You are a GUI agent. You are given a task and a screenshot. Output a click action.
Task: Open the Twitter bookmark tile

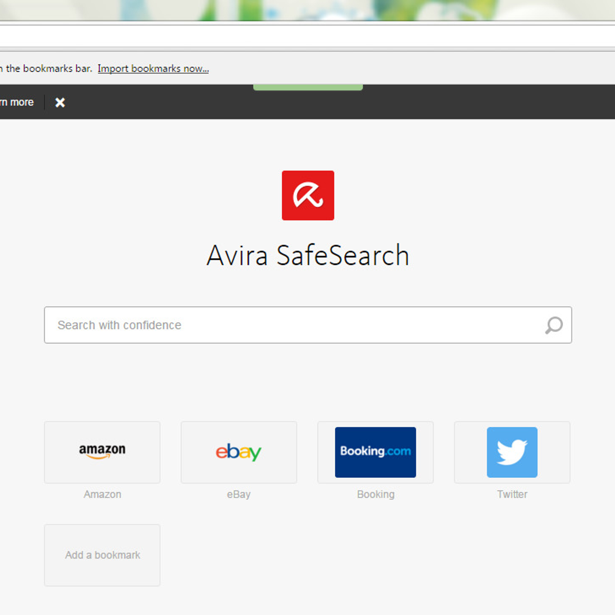tap(512, 452)
